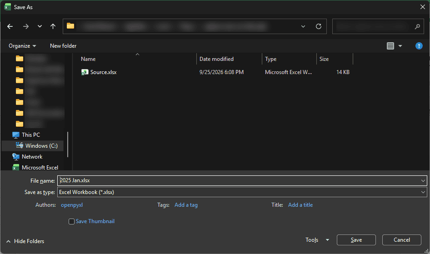Click the navigation pane scrollbar

(x=67, y=144)
